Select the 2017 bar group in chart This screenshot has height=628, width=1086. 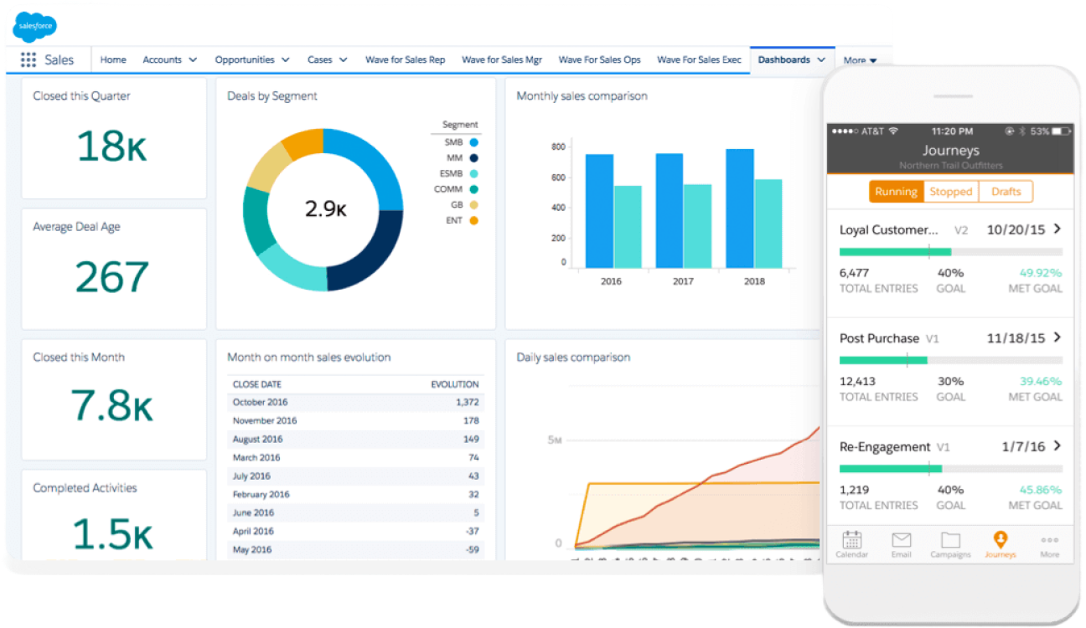pos(683,210)
